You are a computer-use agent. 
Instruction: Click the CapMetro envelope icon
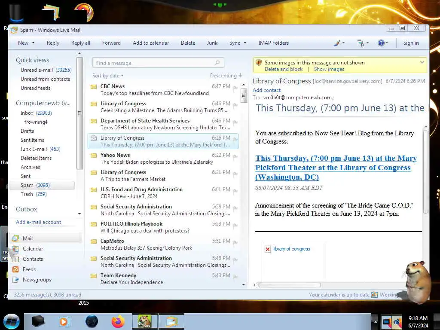[94, 241]
